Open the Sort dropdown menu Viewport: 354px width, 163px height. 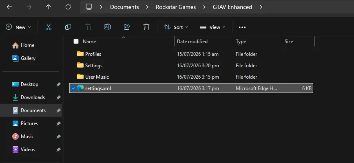tap(176, 27)
